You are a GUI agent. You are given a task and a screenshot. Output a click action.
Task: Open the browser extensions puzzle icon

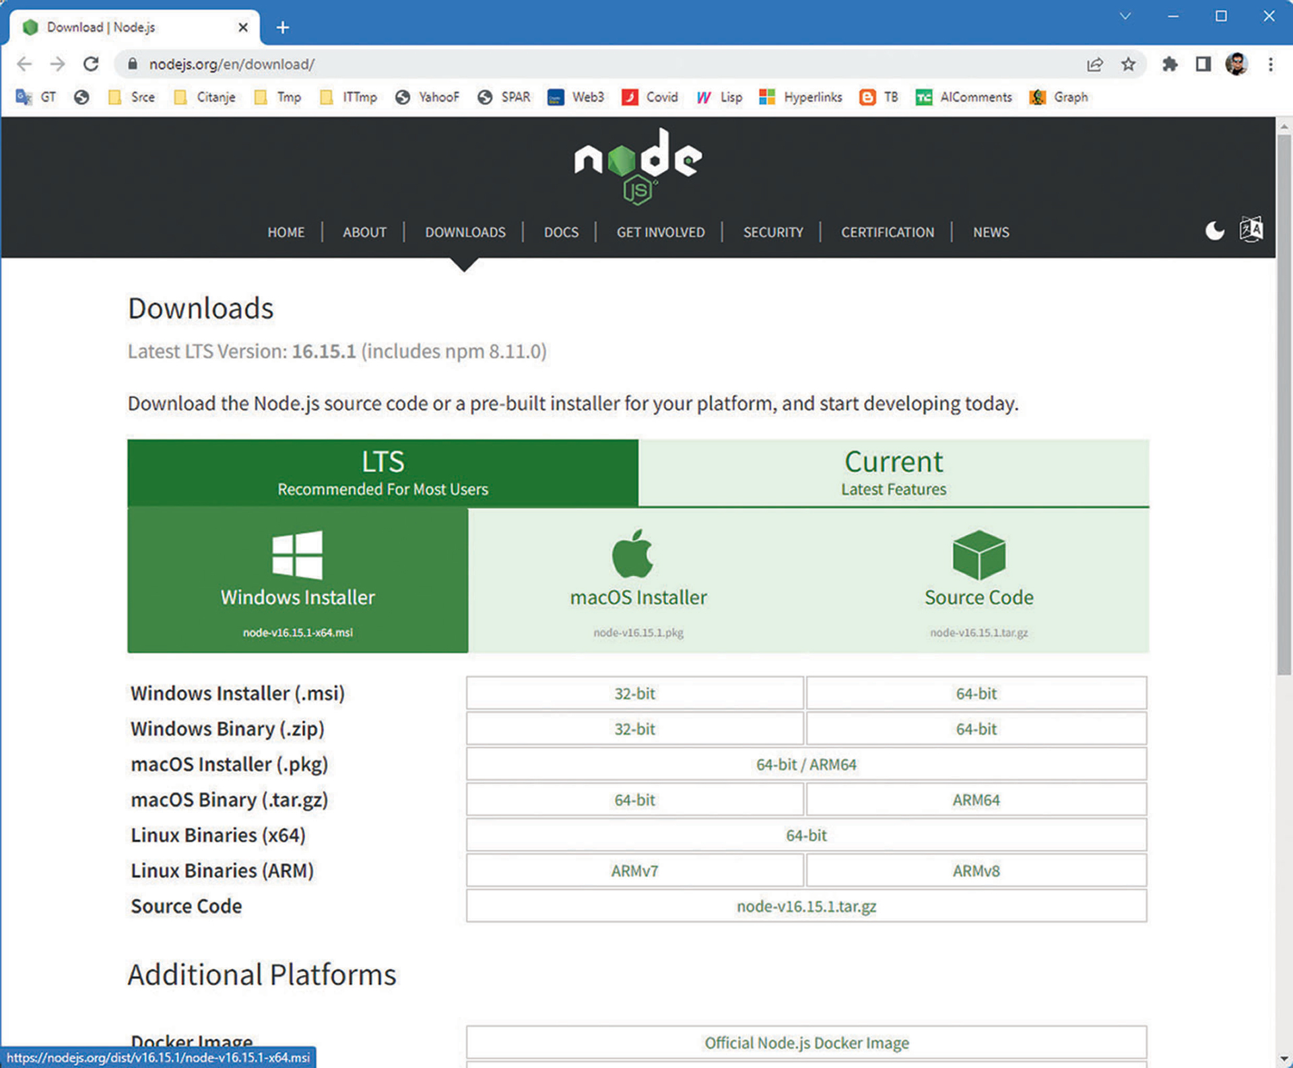(1170, 65)
